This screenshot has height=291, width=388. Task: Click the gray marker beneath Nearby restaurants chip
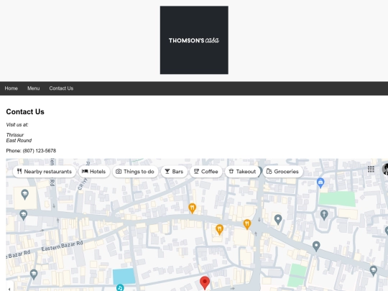pos(24,195)
